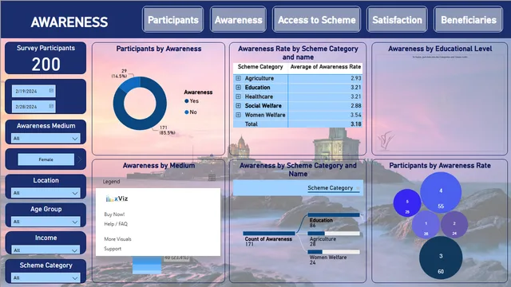Open the Income dropdown
Viewport: 511px width, 287px height.
click(x=46, y=250)
